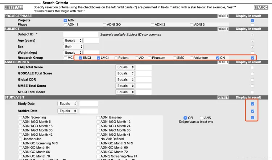This screenshot has height=160, width=272.
Task: Uncheck the ADNI project checkbox
Action: [x=65, y=20]
